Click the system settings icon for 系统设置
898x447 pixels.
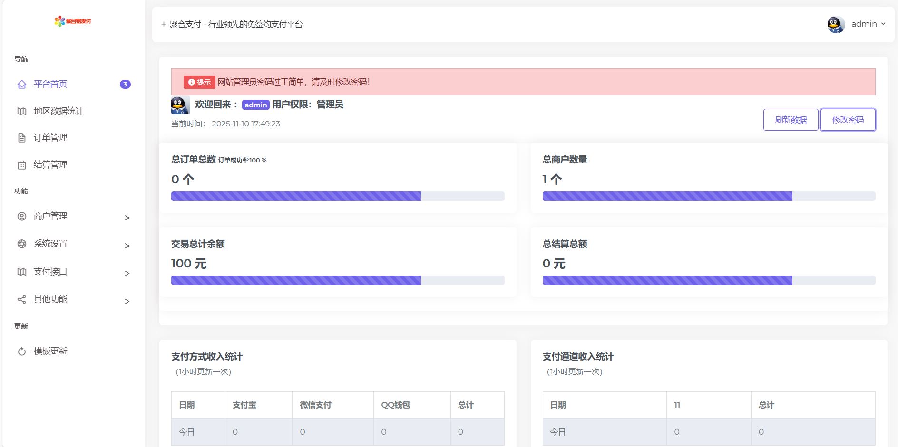tap(22, 244)
